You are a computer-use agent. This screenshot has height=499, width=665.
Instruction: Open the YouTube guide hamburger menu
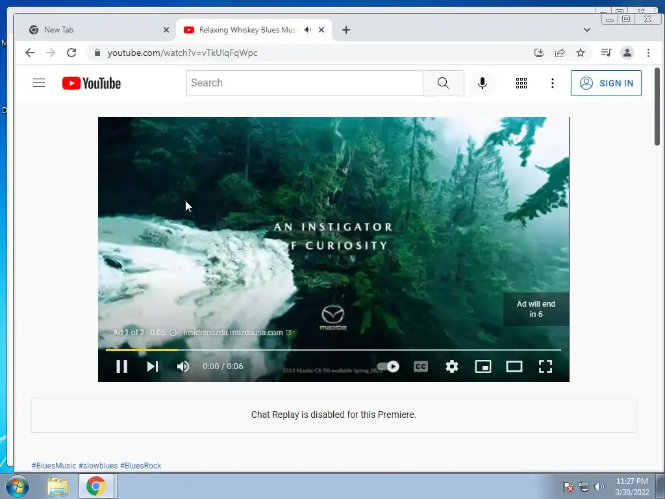pos(39,83)
